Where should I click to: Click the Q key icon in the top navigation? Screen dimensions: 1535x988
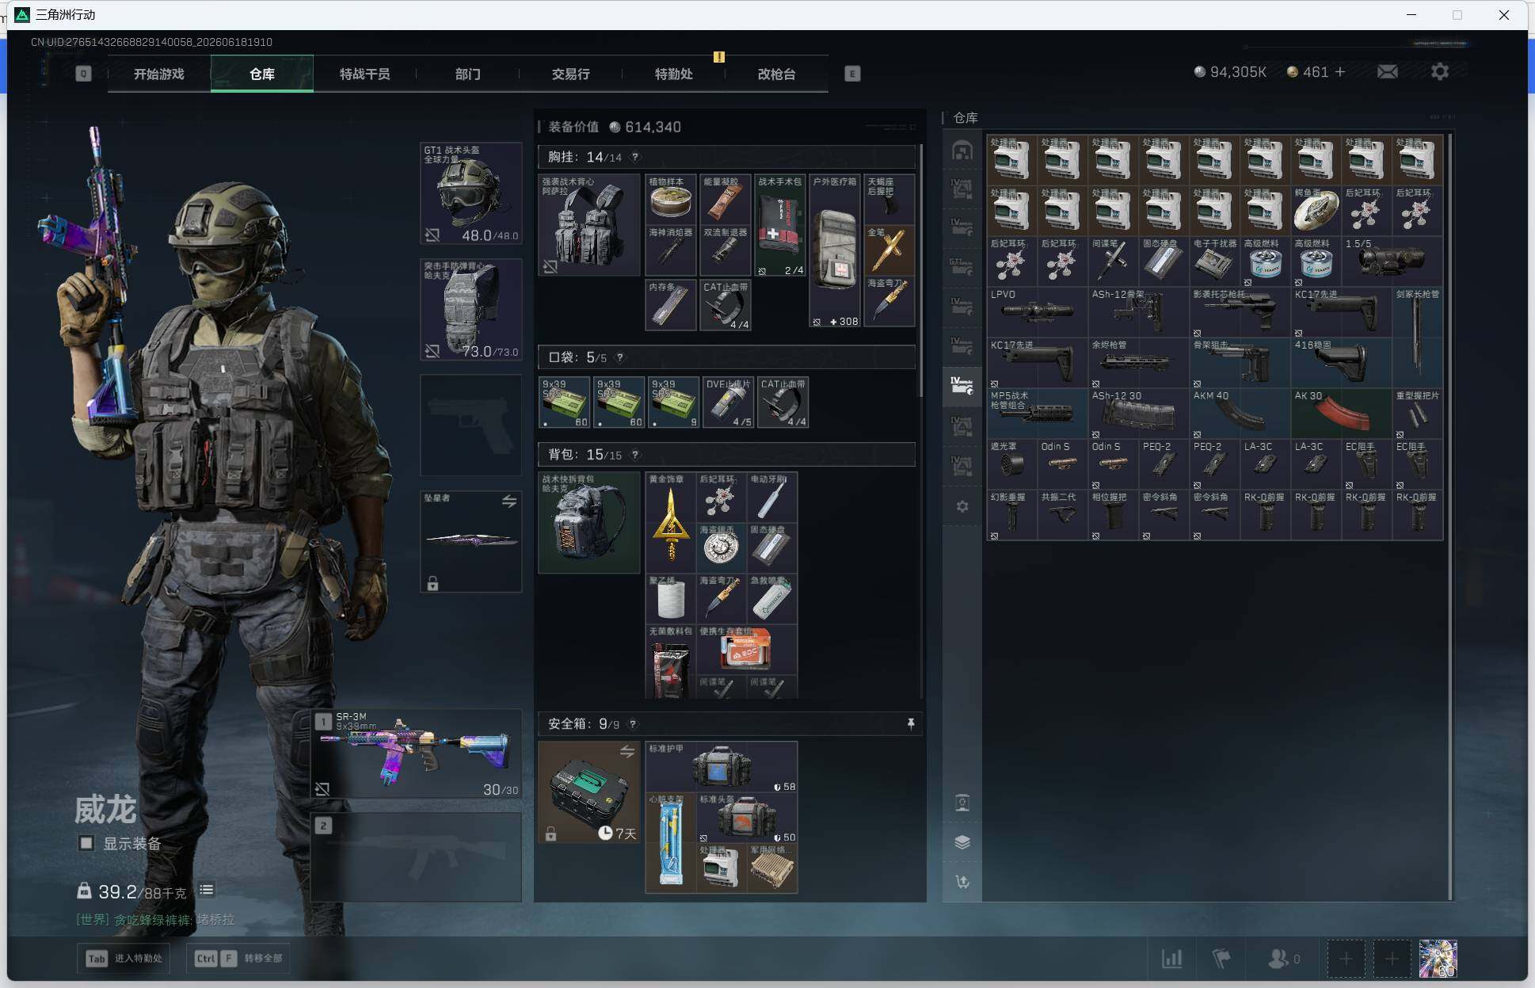click(83, 74)
